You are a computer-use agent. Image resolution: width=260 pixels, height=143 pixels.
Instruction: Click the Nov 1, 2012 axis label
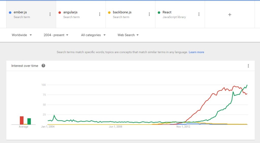click(x=183, y=127)
